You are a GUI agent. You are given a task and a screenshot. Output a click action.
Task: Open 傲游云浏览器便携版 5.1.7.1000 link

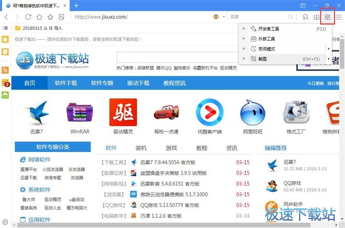(174, 194)
